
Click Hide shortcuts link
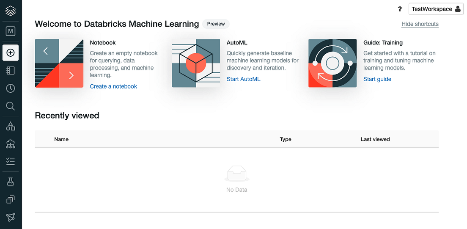click(x=420, y=24)
